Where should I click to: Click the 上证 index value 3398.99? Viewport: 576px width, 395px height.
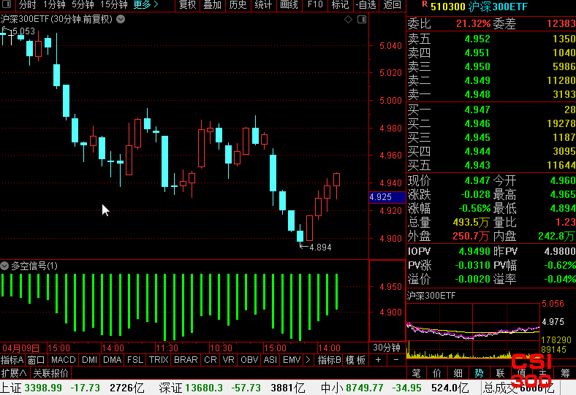click(43, 388)
